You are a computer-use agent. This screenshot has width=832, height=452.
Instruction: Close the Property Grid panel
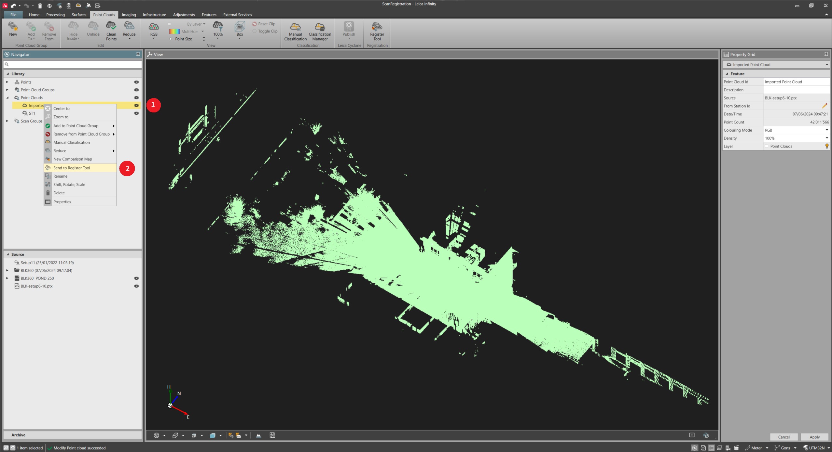point(826,54)
